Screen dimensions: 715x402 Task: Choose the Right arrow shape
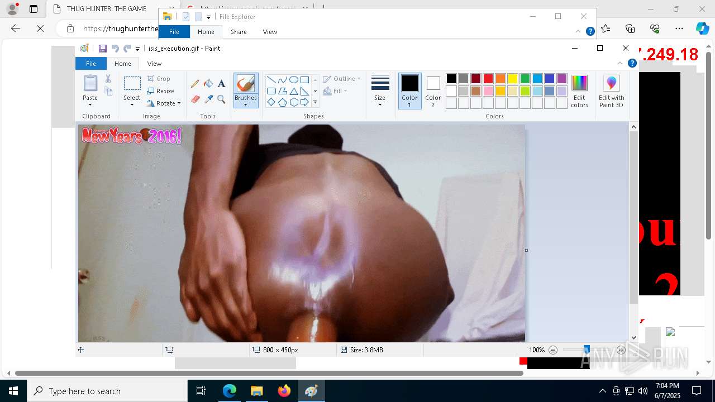(304, 102)
